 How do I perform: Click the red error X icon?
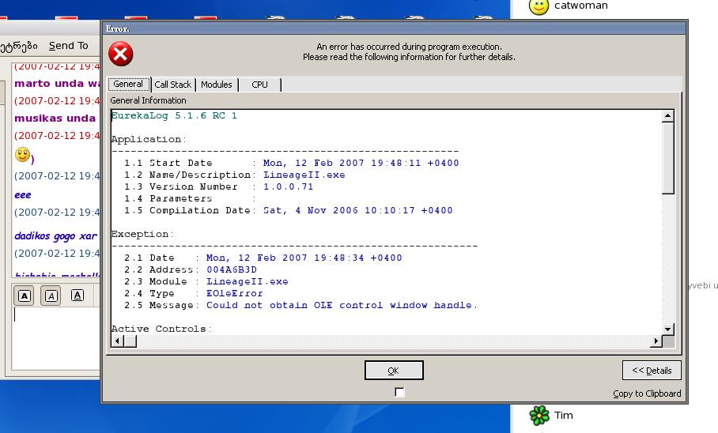click(120, 54)
